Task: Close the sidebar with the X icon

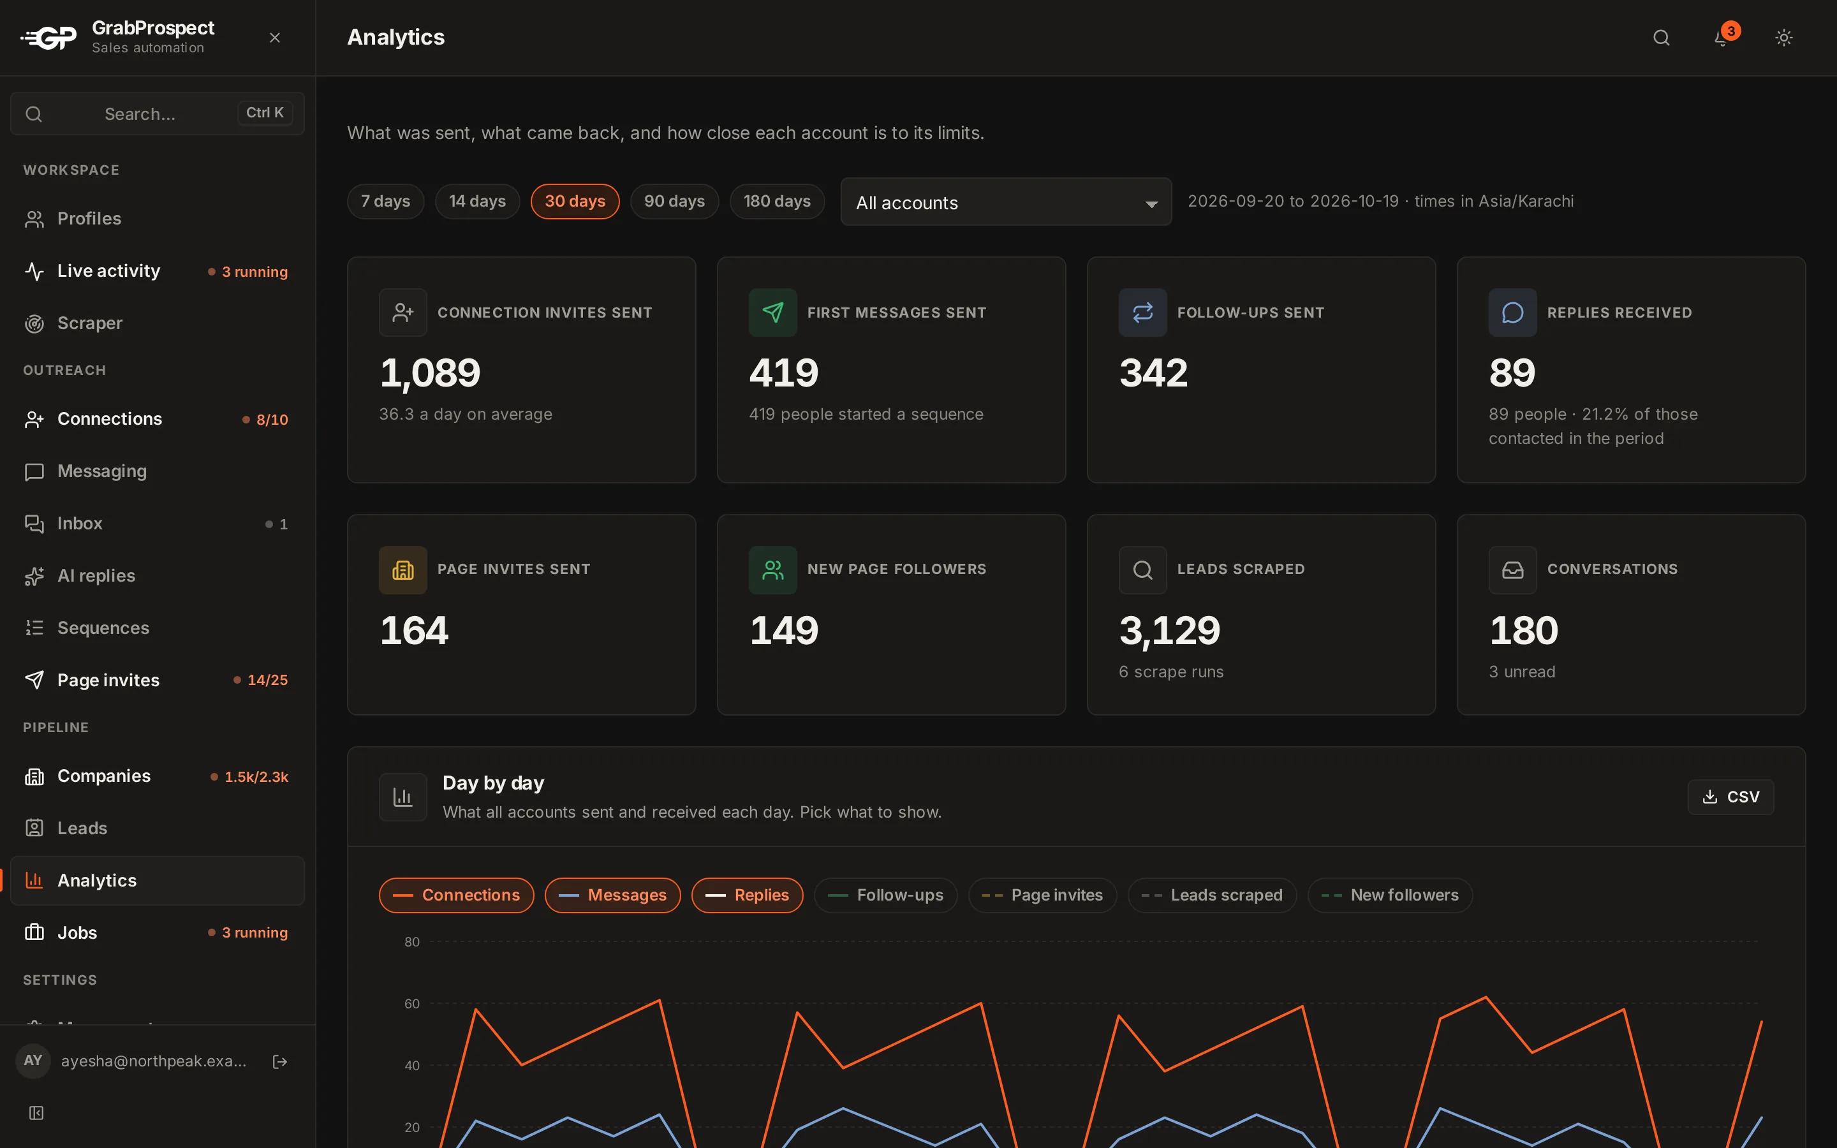Action: 275,37
